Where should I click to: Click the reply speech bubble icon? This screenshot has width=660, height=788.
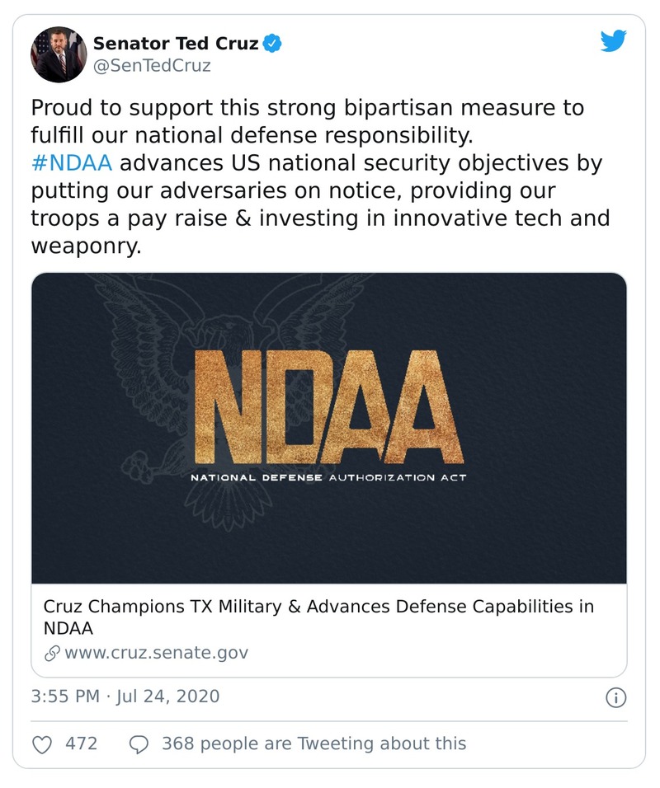click(139, 743)
